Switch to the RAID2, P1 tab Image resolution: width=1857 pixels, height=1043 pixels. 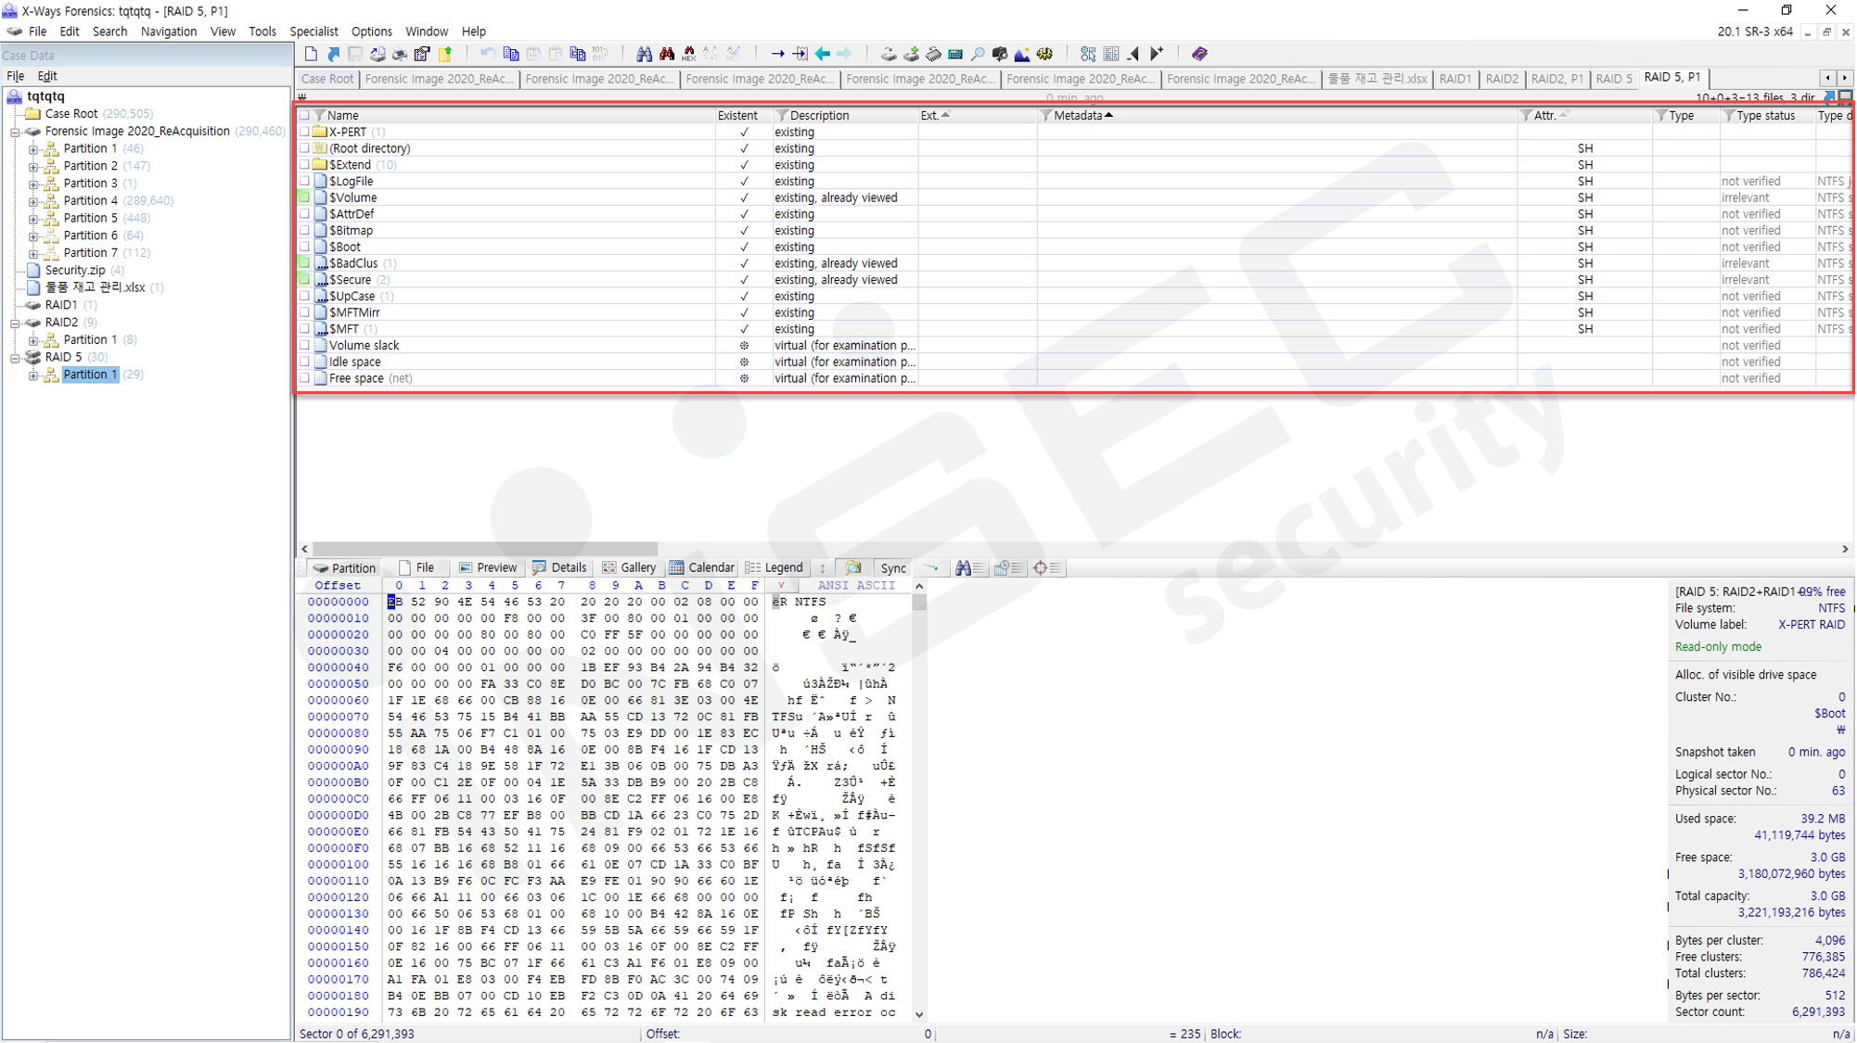pos(1556,79)
